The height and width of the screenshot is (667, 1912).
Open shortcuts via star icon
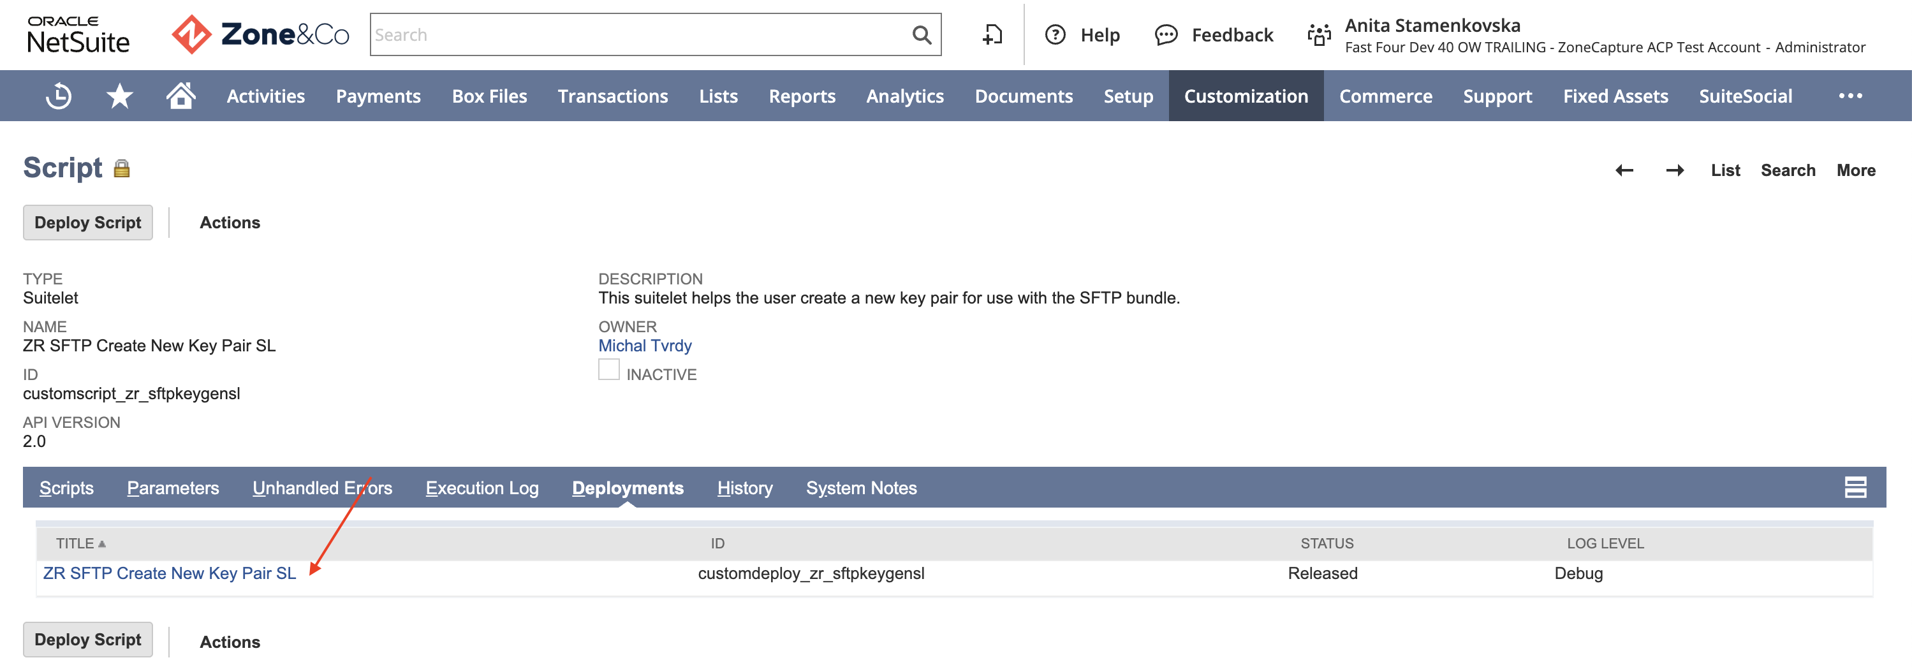[x=119, y=95]
